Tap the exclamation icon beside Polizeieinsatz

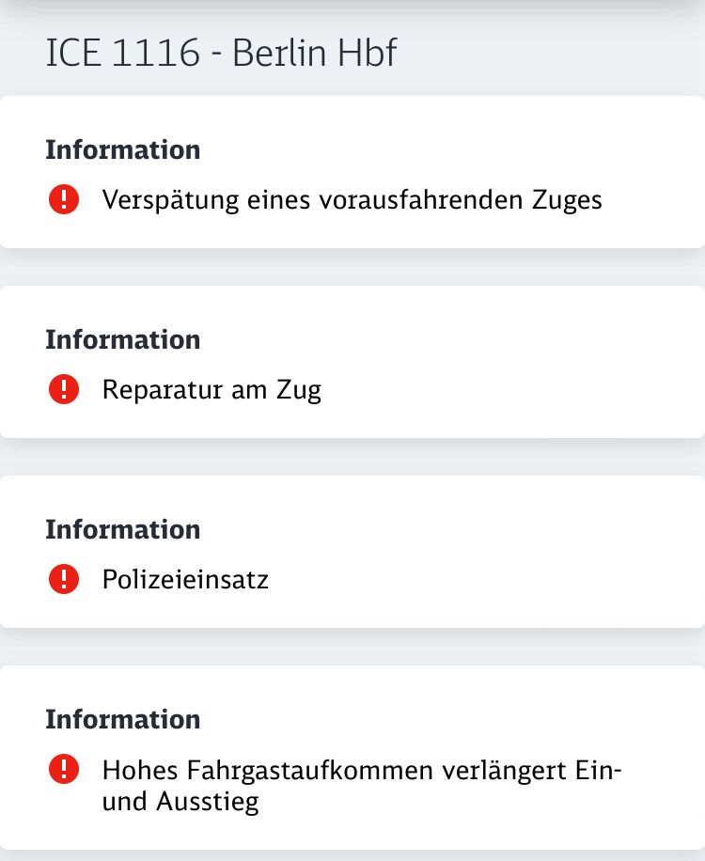tap(64, 579)
